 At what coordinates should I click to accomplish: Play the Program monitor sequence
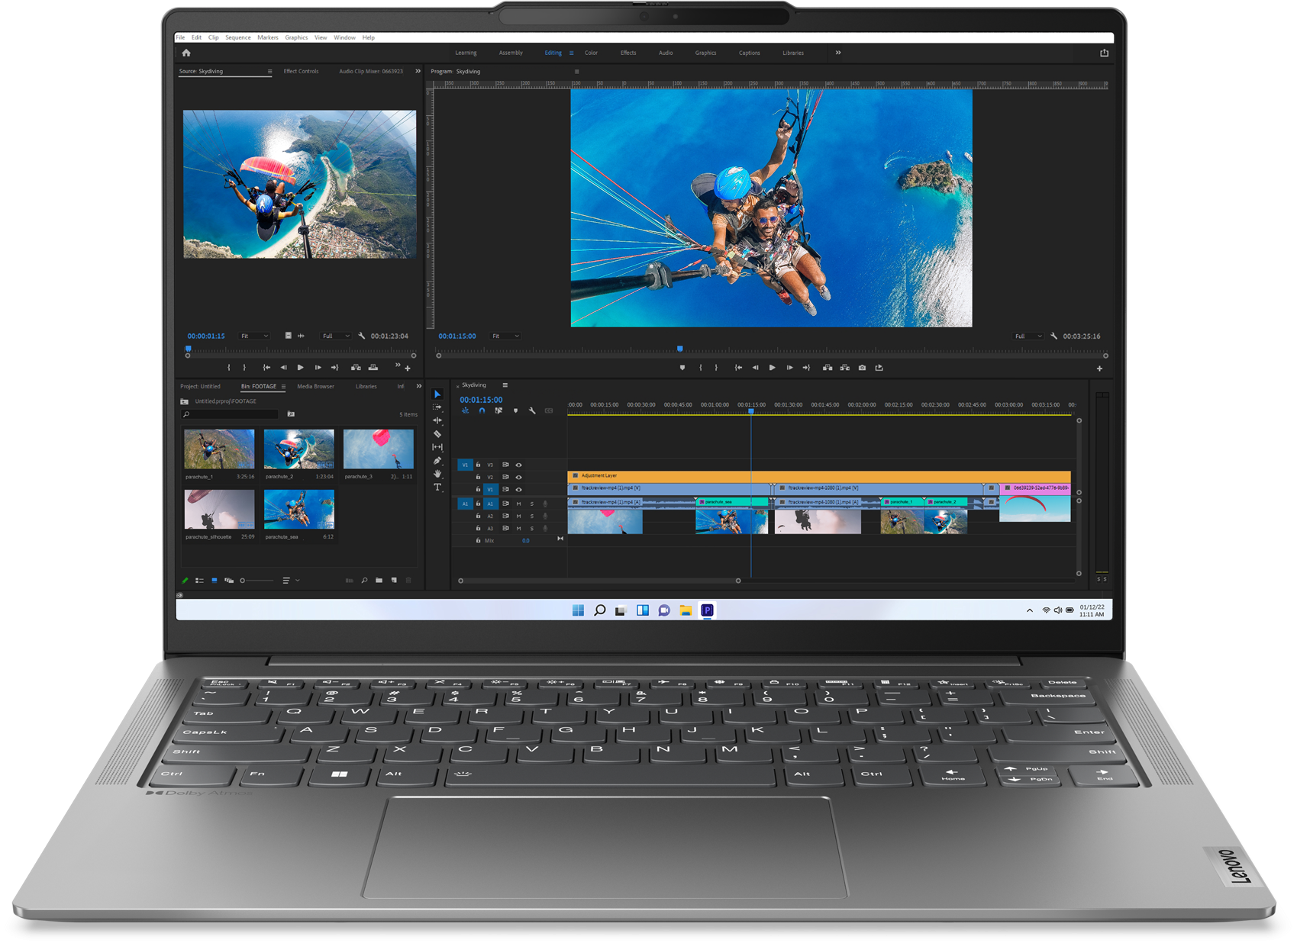[x=772, y=368]
